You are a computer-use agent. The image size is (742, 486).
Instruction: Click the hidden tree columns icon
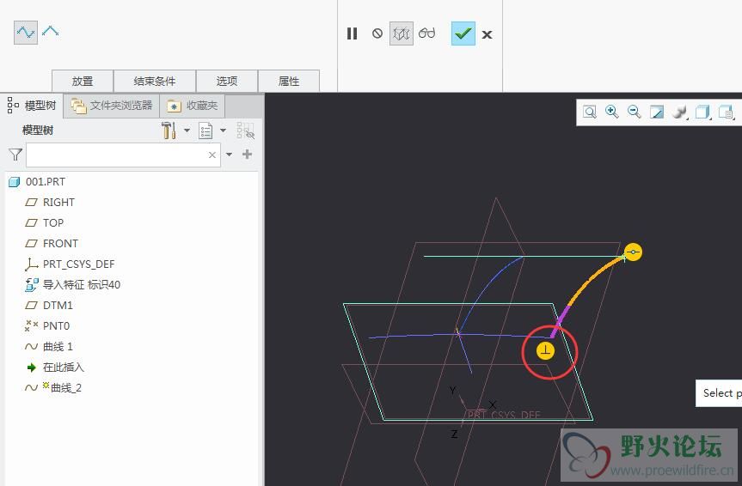246,131
